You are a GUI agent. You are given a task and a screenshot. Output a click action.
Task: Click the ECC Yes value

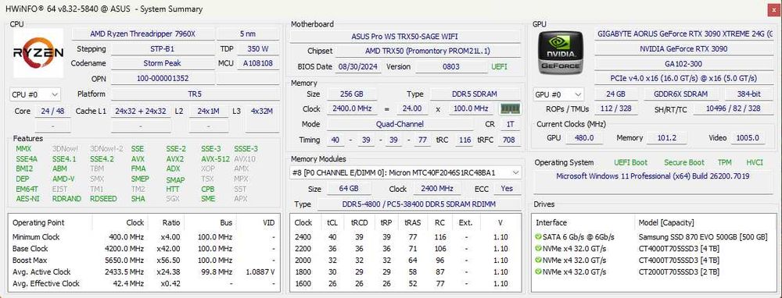tap(507, 189)
